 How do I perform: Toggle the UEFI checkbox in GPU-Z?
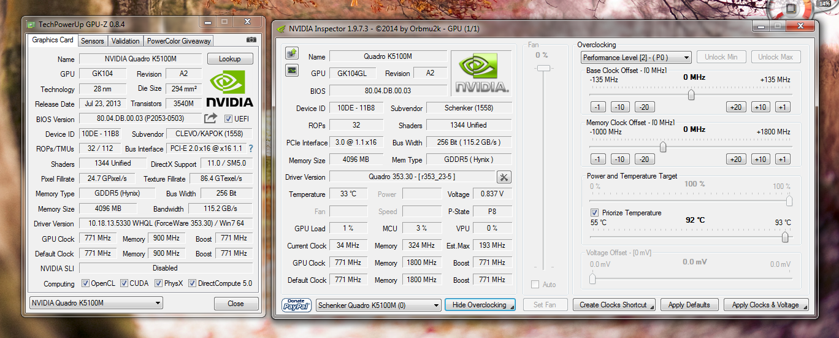pos(228,119)
